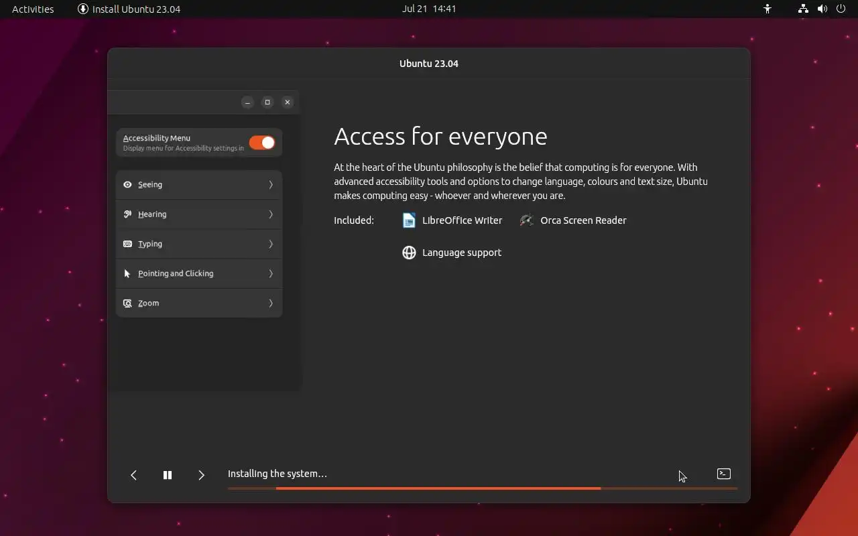858x536 pixels.
Task: Expand the Seeing row chevron
Action: pyautogui.click(x=271, y=185)
